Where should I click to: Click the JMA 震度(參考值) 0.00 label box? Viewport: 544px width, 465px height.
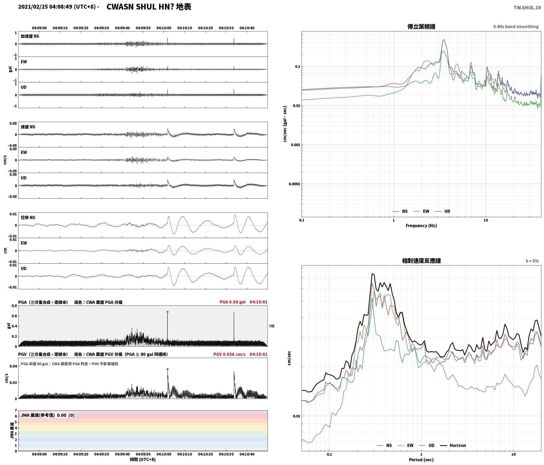[48, 415]
